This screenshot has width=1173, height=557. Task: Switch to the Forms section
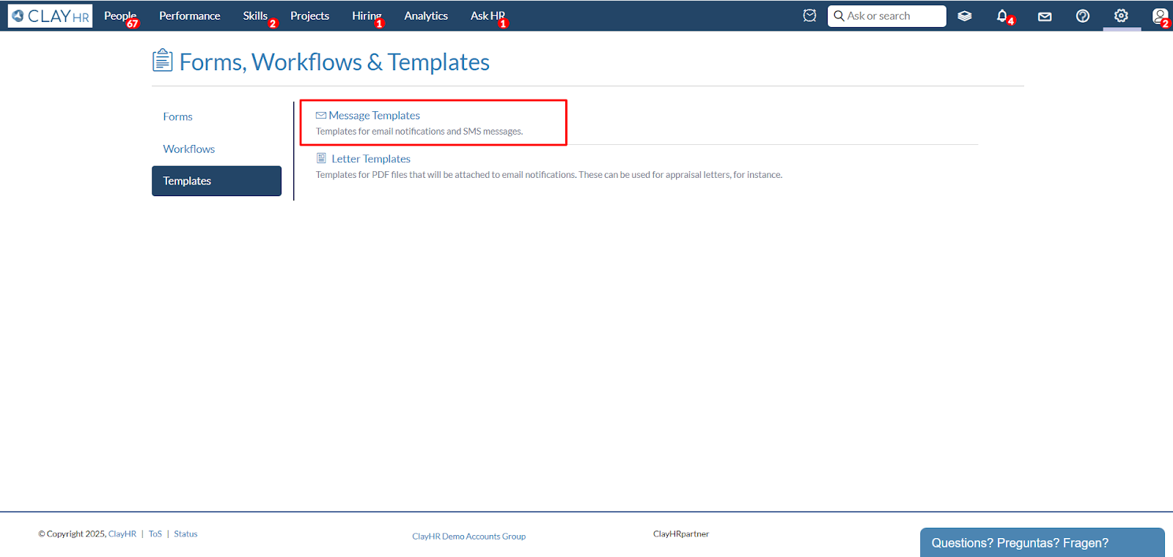(x=177, y=116)
